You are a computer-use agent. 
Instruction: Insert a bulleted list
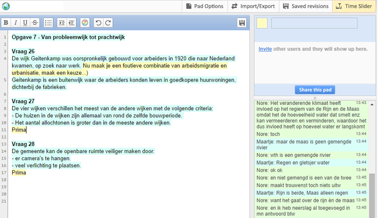point(49,23)
